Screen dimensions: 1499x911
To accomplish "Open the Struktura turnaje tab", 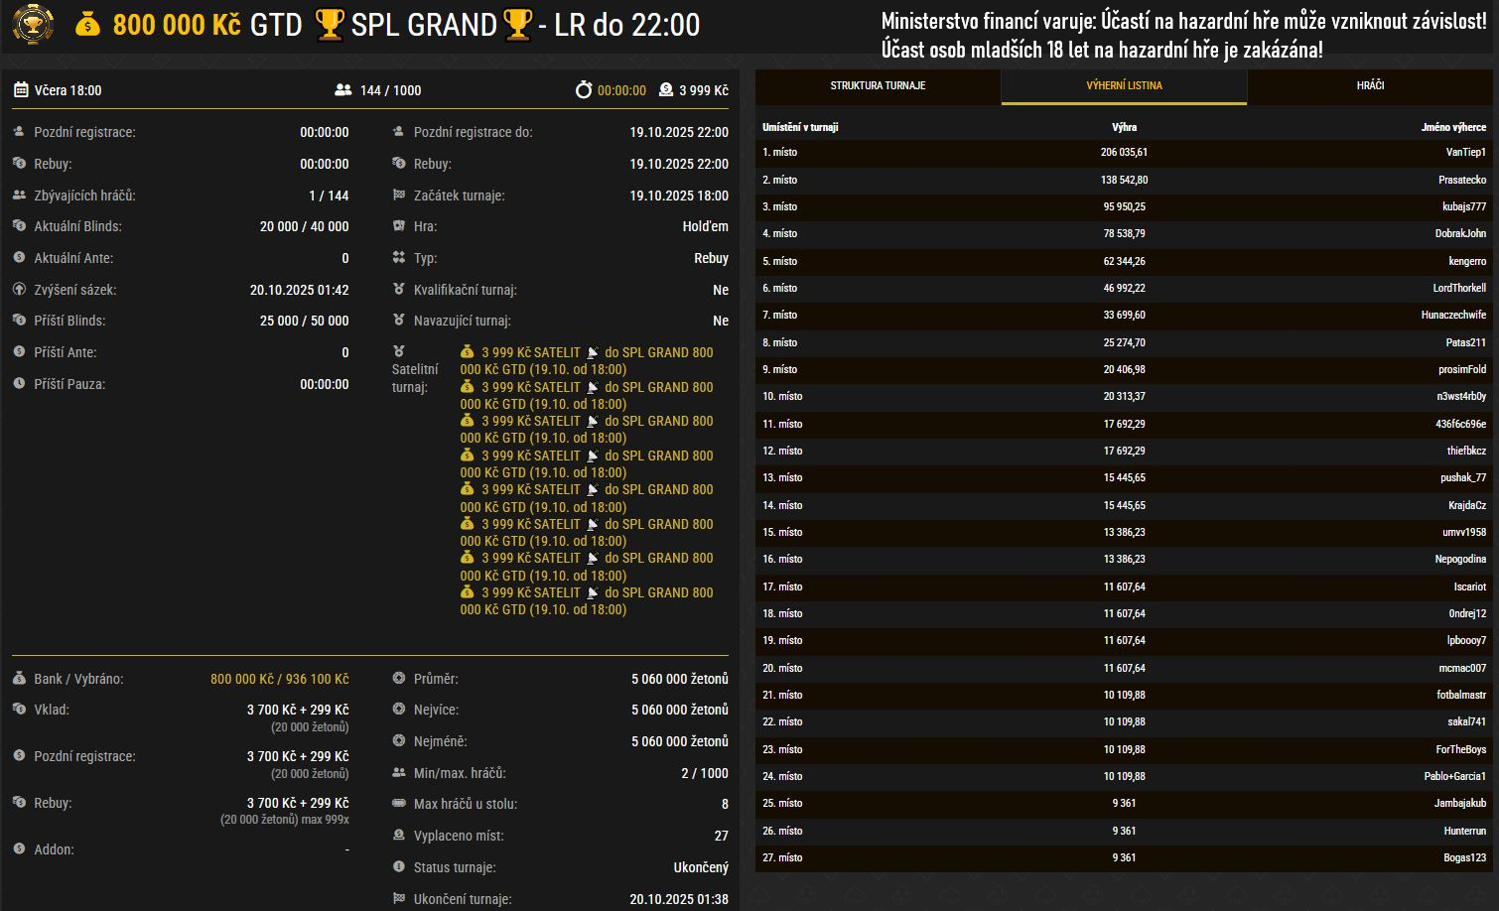I will tap(878, 86).
